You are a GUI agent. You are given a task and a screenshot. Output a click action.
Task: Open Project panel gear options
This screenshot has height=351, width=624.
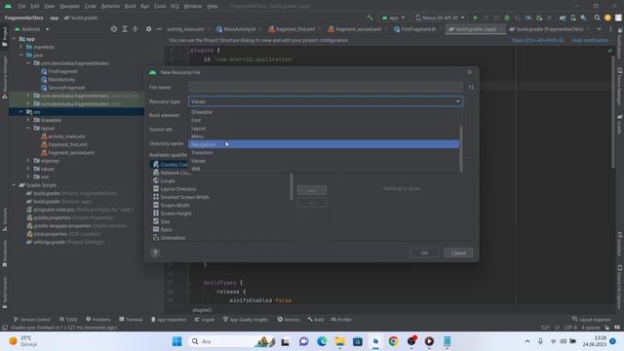click(148, 29)
